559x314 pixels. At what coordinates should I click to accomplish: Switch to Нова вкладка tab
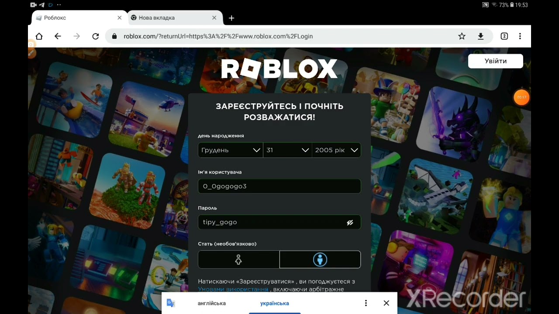(174, 18)
